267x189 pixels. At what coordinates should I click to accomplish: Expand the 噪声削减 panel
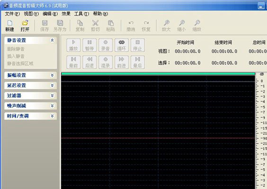tap(30, 106)
